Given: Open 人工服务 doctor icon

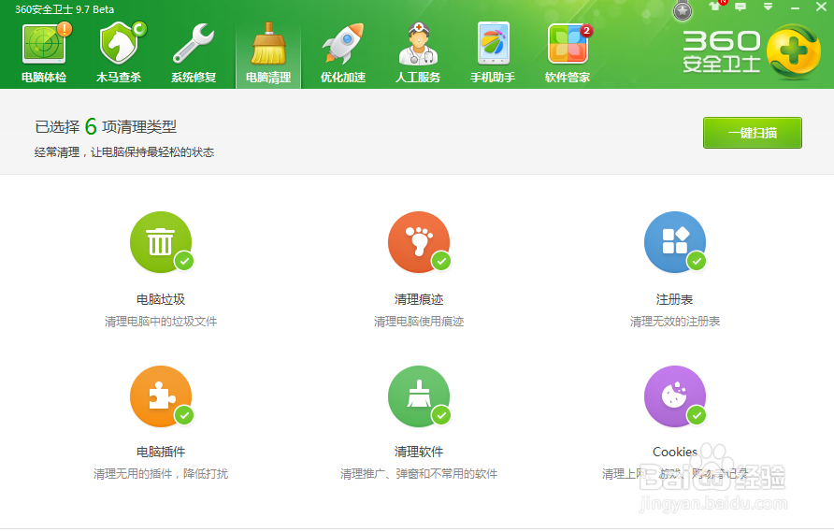Looking at the screenshot, I should (x=418, y=44).
